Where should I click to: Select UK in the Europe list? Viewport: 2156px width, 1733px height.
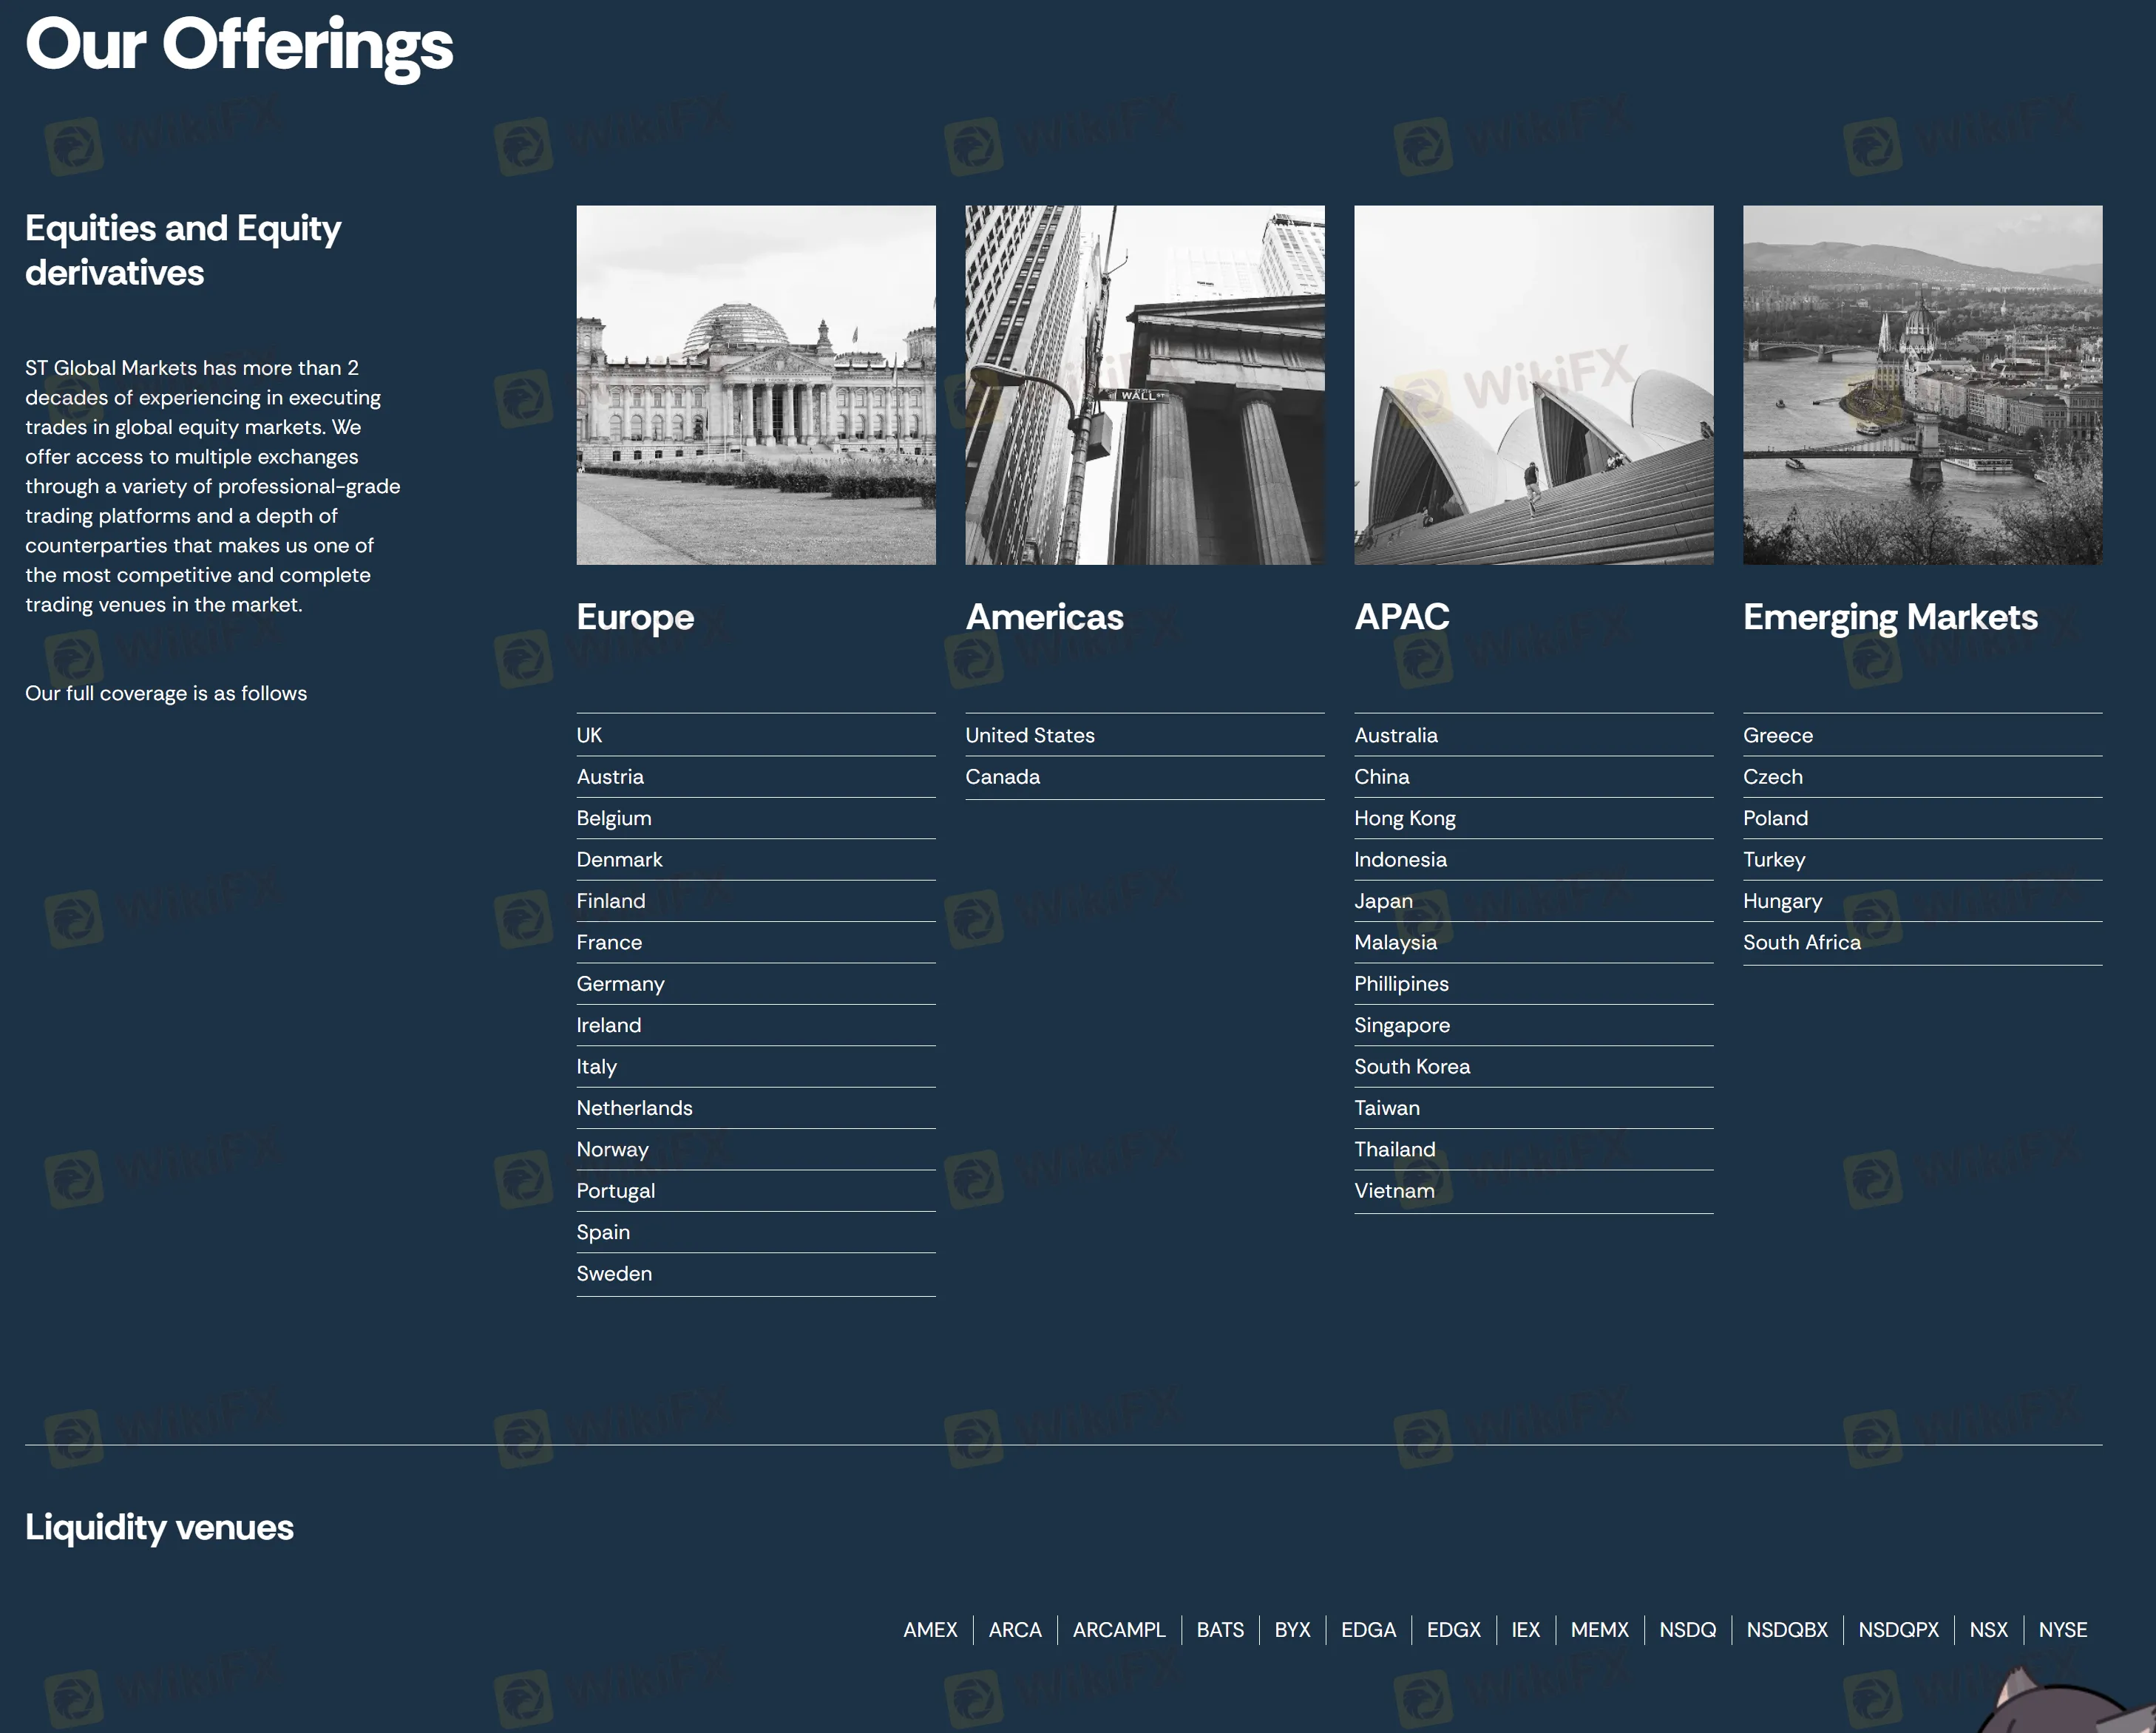pyautogui.click(x=589, y=735)
